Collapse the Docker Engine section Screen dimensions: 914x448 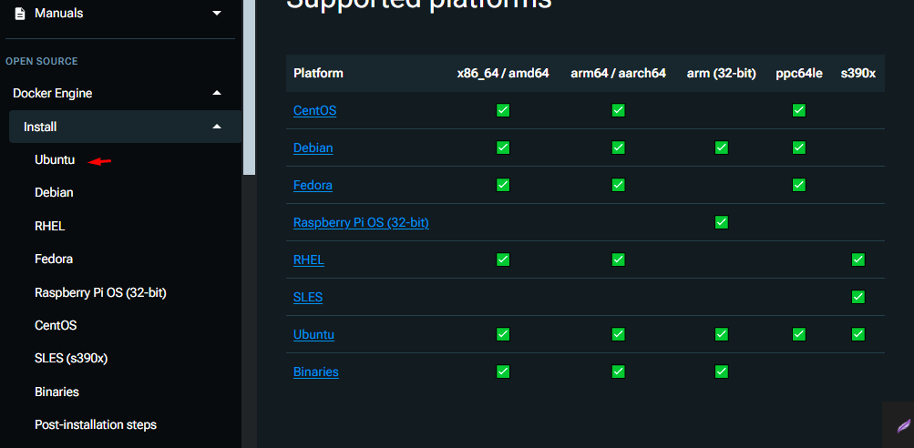216,93
